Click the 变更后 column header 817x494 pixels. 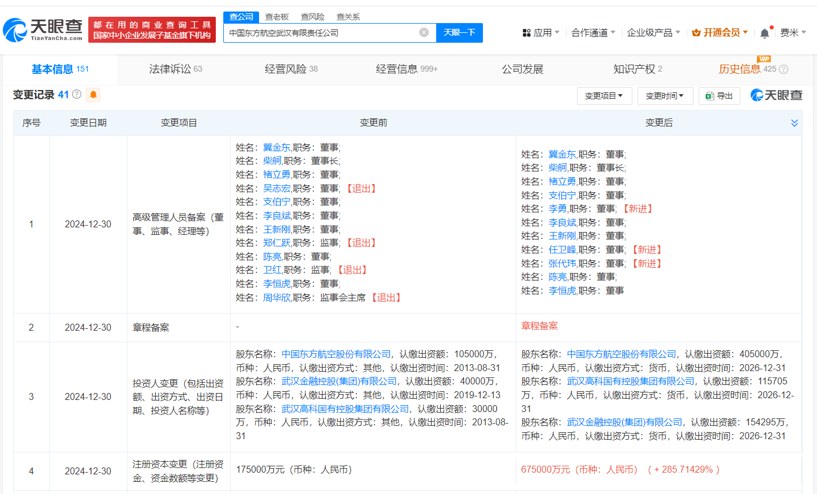pyautogui.click(x=659, y=123)
